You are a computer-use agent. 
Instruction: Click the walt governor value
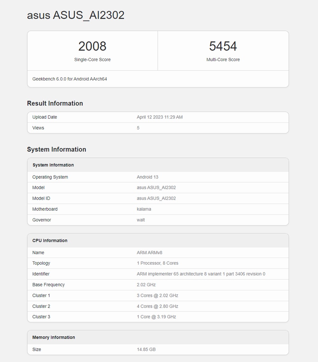[x=141, y=220]
